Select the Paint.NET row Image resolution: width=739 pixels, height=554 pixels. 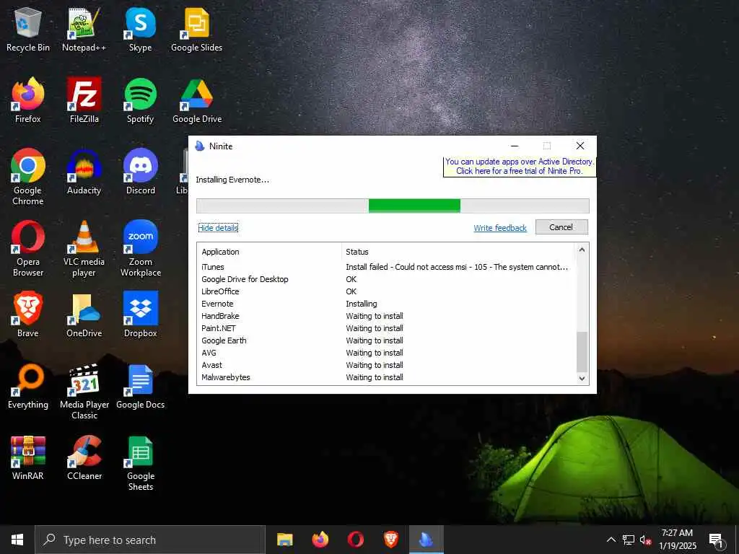click(x=387, y=328)
